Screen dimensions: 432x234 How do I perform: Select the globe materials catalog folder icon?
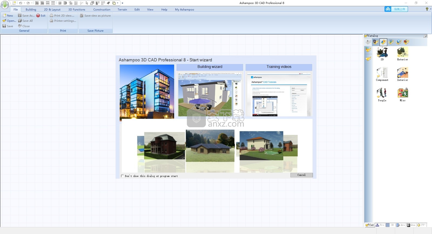click(399, 42)
